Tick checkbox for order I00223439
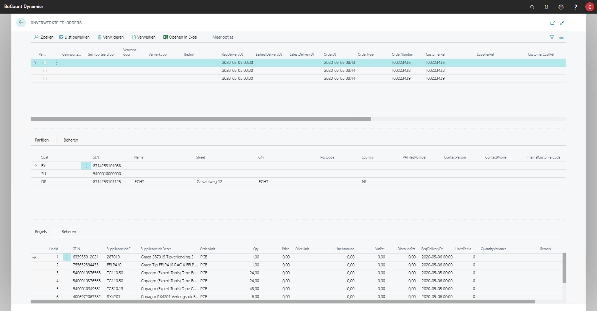 click(x=45, y=79)
